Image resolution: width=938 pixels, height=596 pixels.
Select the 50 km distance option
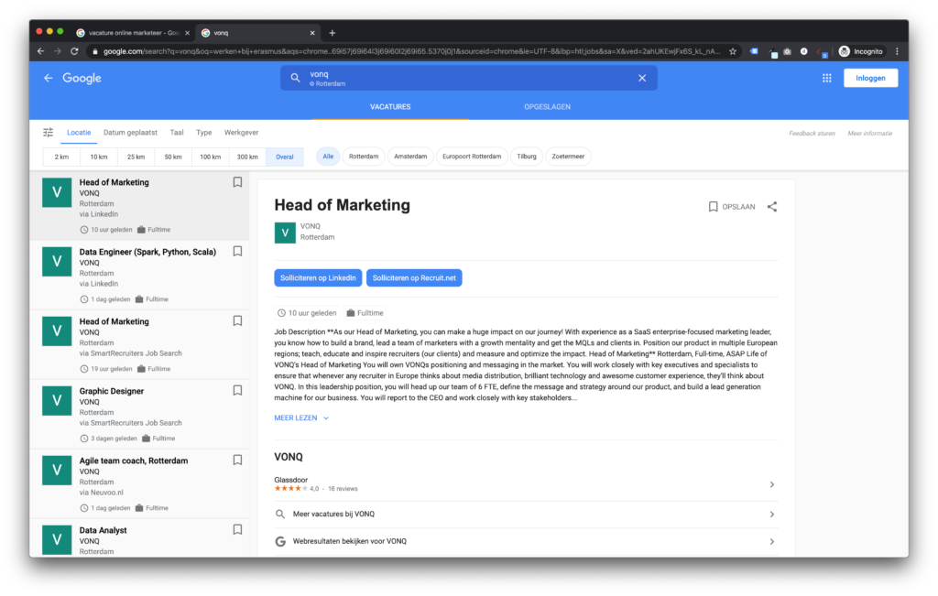(173, 157)
